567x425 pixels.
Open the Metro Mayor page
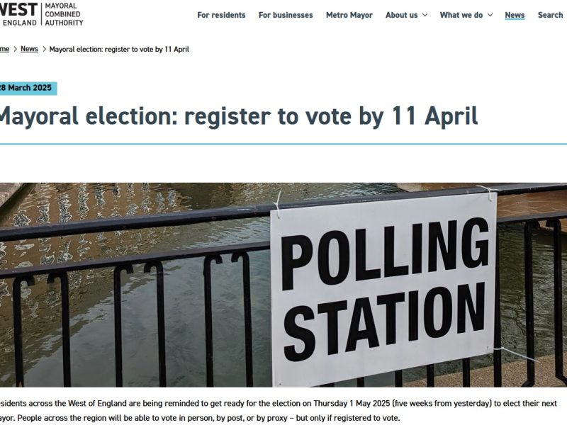tap(349, 15)
